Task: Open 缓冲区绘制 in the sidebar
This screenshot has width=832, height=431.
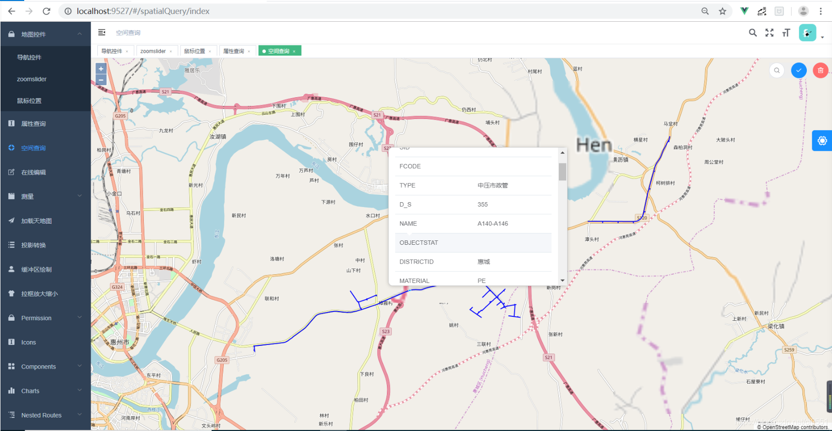Action: click(46, 269)
